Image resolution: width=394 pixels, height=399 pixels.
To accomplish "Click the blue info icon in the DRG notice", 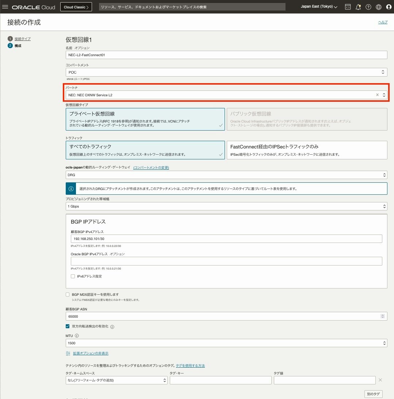I will (x=71, y=189).
